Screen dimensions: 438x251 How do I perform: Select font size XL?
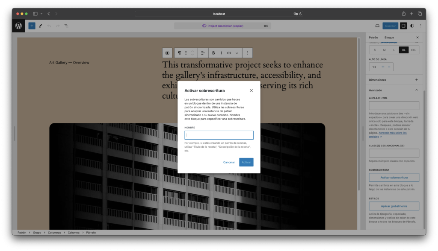[x=404, y=50]
